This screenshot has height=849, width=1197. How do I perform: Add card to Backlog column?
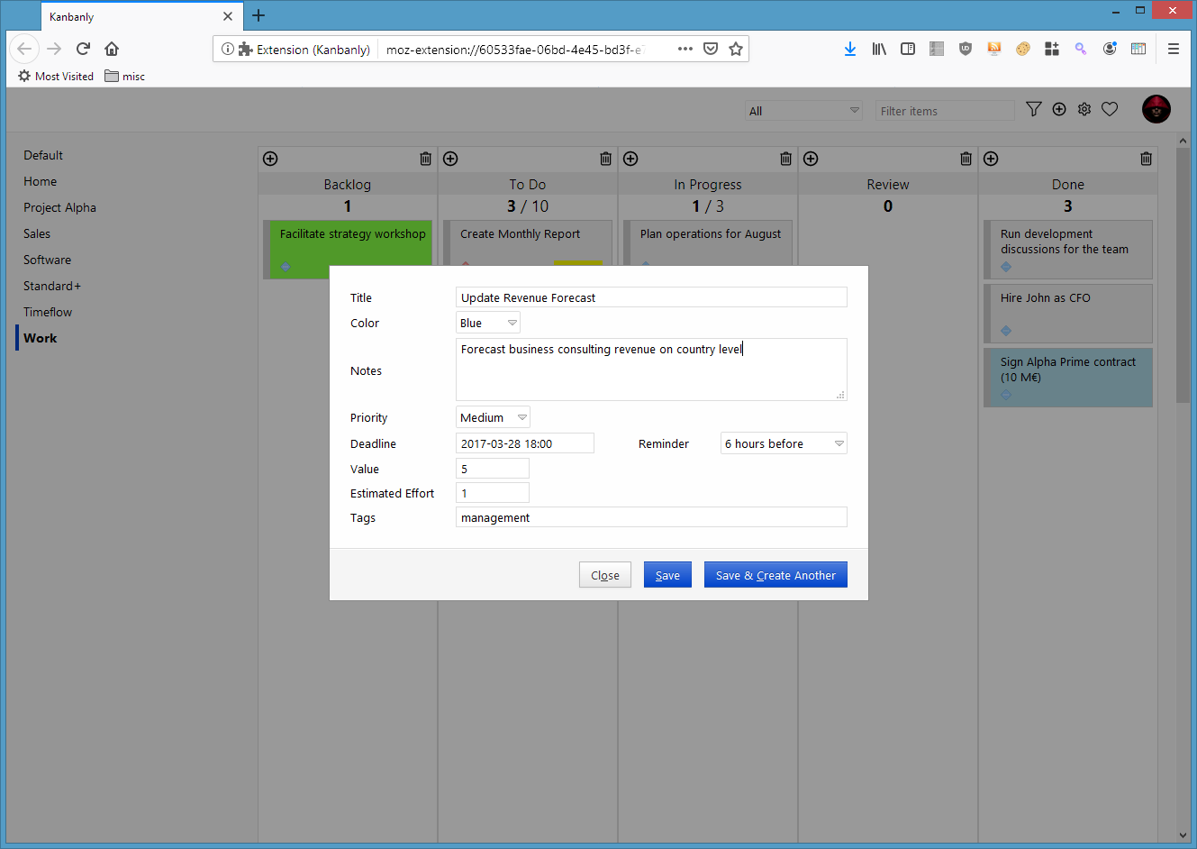(270, 159)
